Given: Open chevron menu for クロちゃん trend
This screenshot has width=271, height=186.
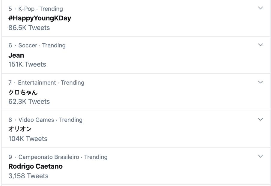Looking at the screenshot, I should (x=260, y=82).
